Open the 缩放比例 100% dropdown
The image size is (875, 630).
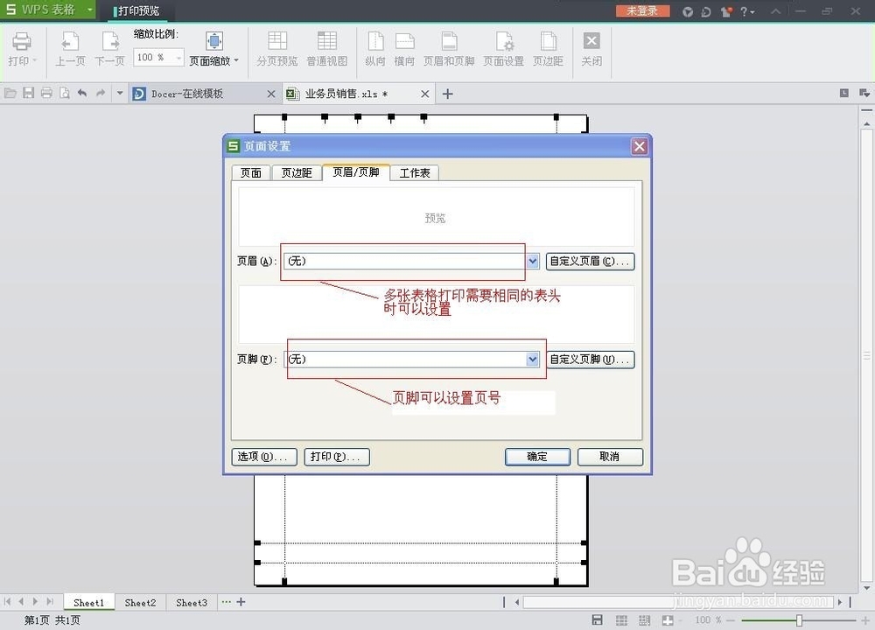click(178, 58)
